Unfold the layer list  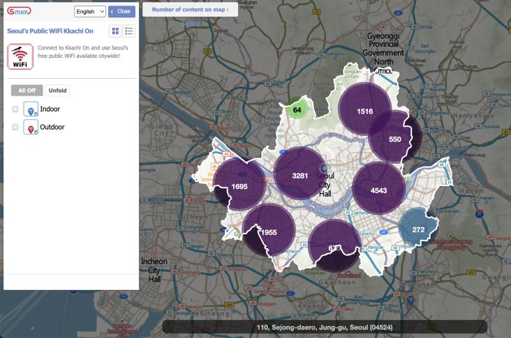(x=57, y=91)
